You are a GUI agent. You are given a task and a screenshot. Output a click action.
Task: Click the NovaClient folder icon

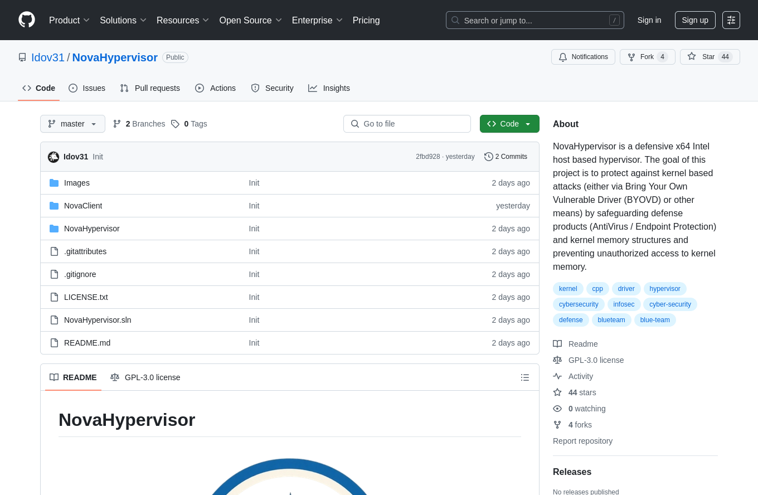(54, 206)
